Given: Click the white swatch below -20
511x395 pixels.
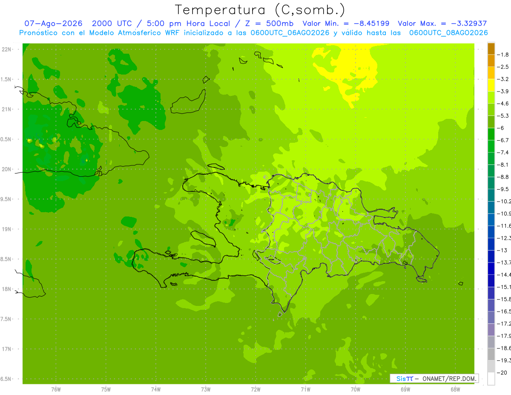Looking at the screenshot, I should tap(491, 378).
